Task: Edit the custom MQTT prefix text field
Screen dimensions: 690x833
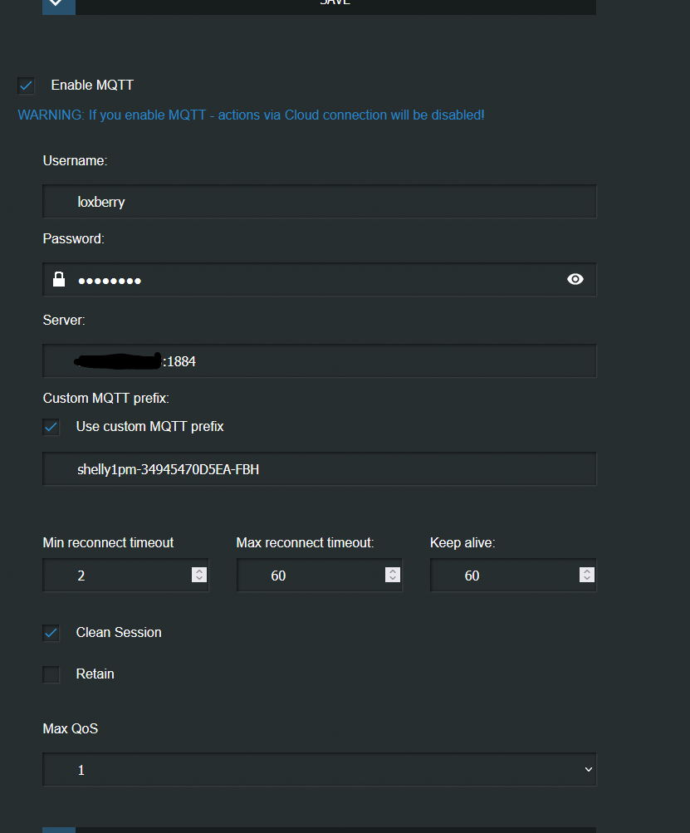Action: (x=320, y=469)
